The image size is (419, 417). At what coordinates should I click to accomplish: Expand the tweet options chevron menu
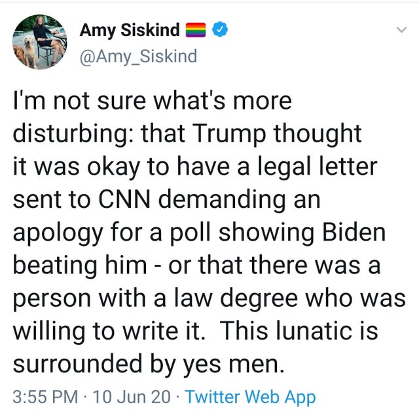(x=401, y=29)
